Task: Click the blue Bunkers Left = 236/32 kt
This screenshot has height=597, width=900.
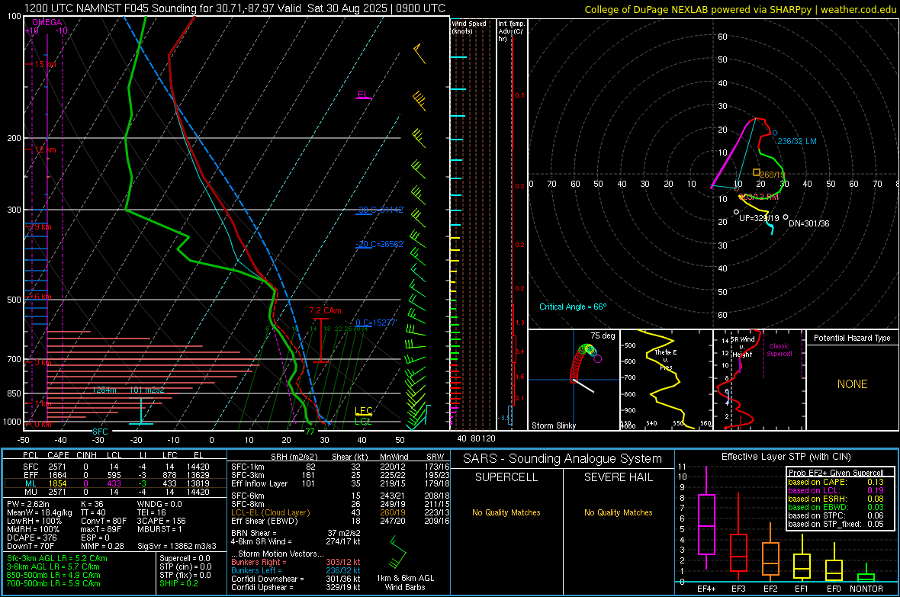Action: click(296, 570)
